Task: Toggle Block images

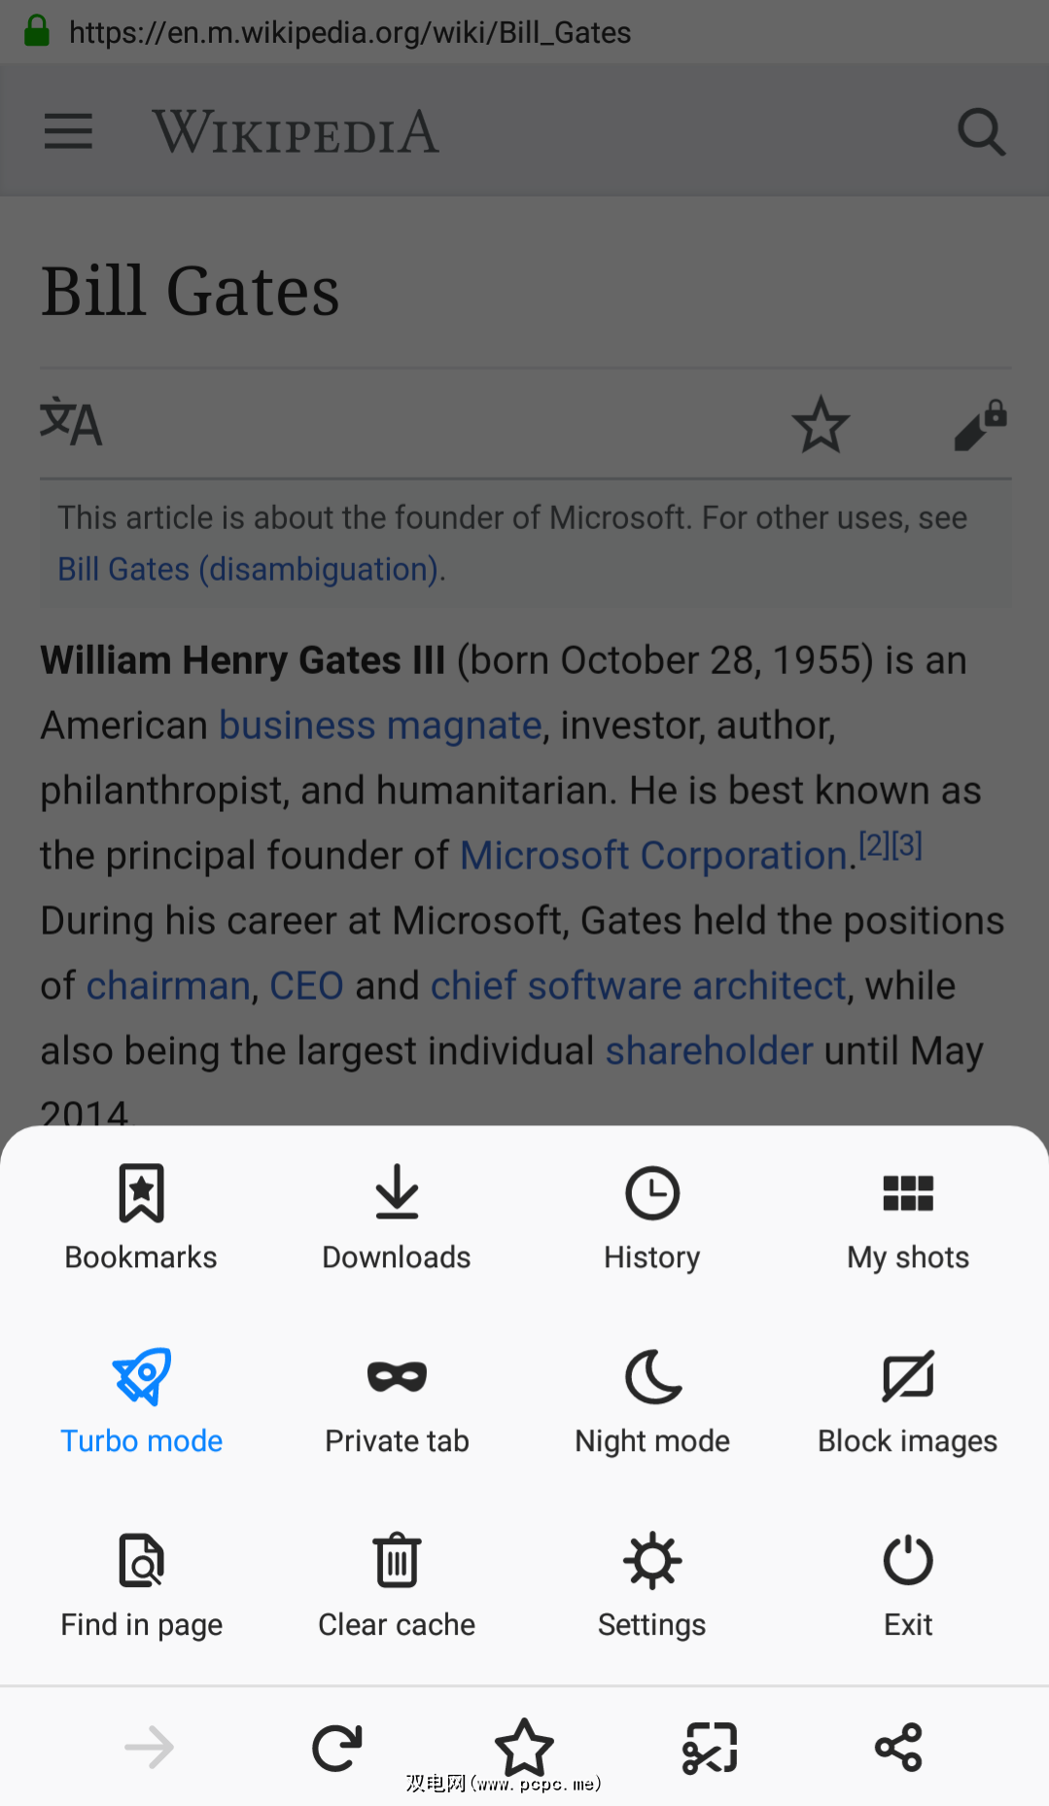Action: pyautogui.click(x=908, y=1399)
